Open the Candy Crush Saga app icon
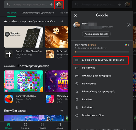 coord(9,99)
